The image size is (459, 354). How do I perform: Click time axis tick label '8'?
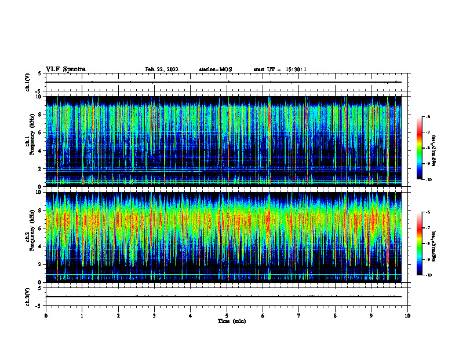(335, 316)
